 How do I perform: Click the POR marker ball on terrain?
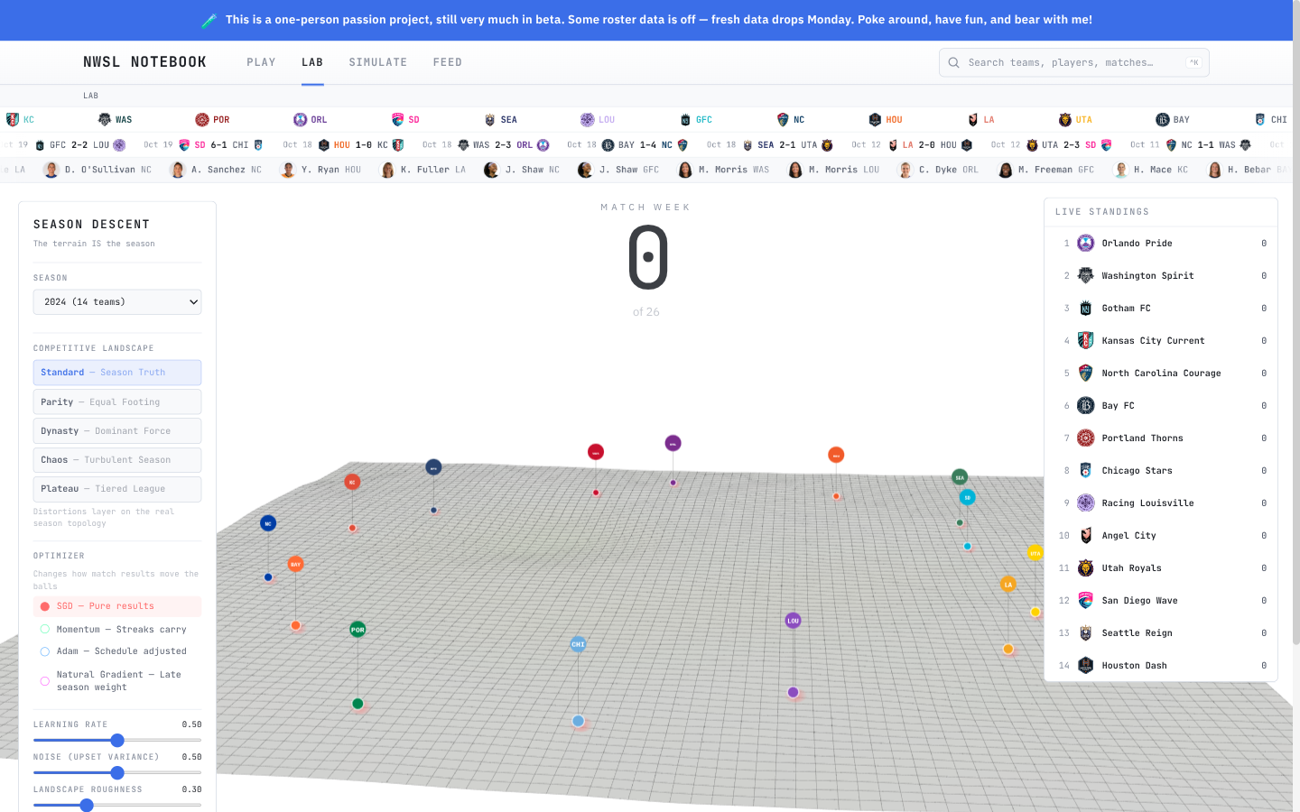(x=357, y=630)
